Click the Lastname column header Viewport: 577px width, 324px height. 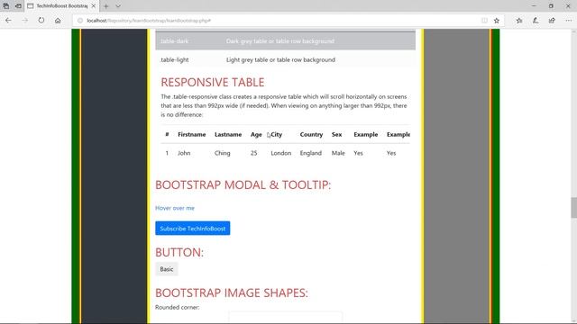pos(228,134)
